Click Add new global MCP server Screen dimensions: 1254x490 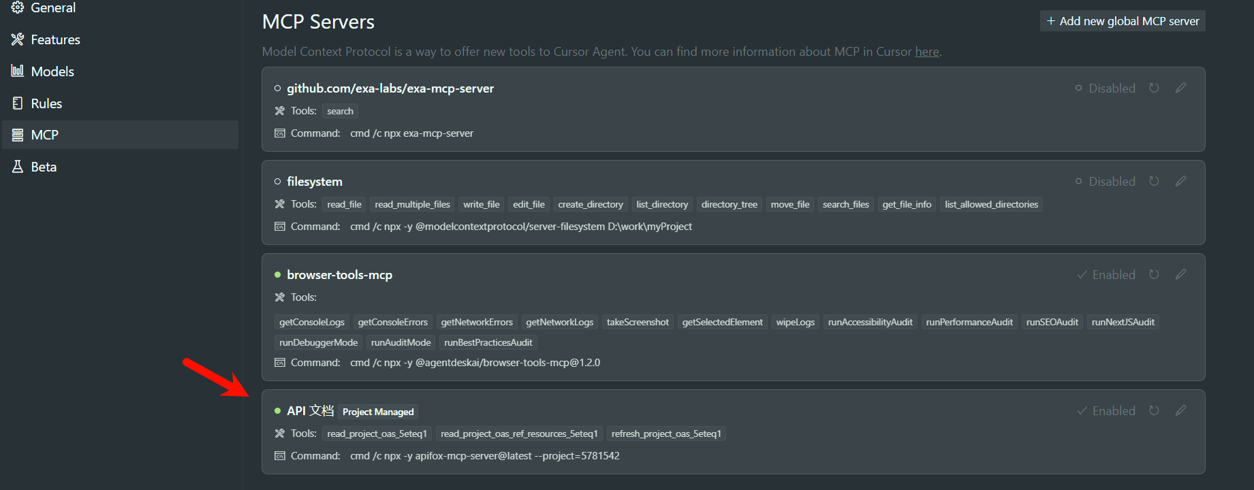tap(1123, 21)
